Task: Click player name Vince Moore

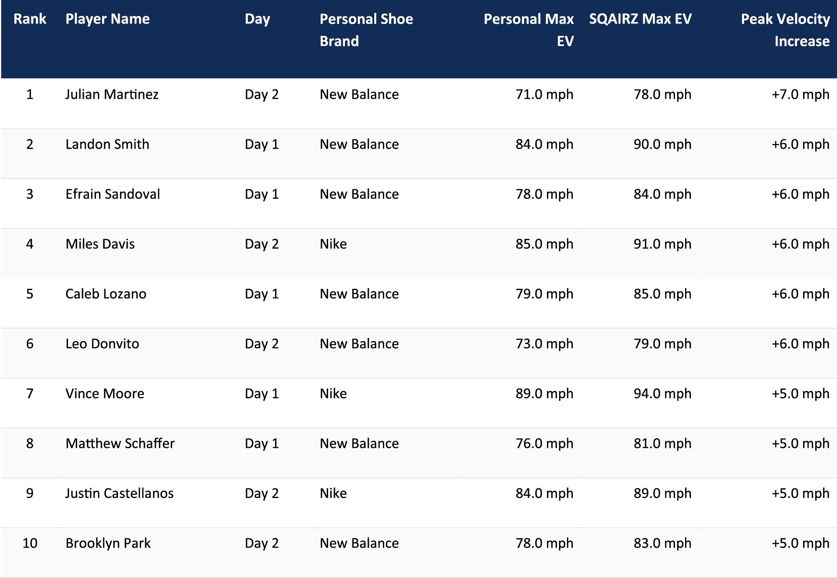Action: (x=105, y=393)
